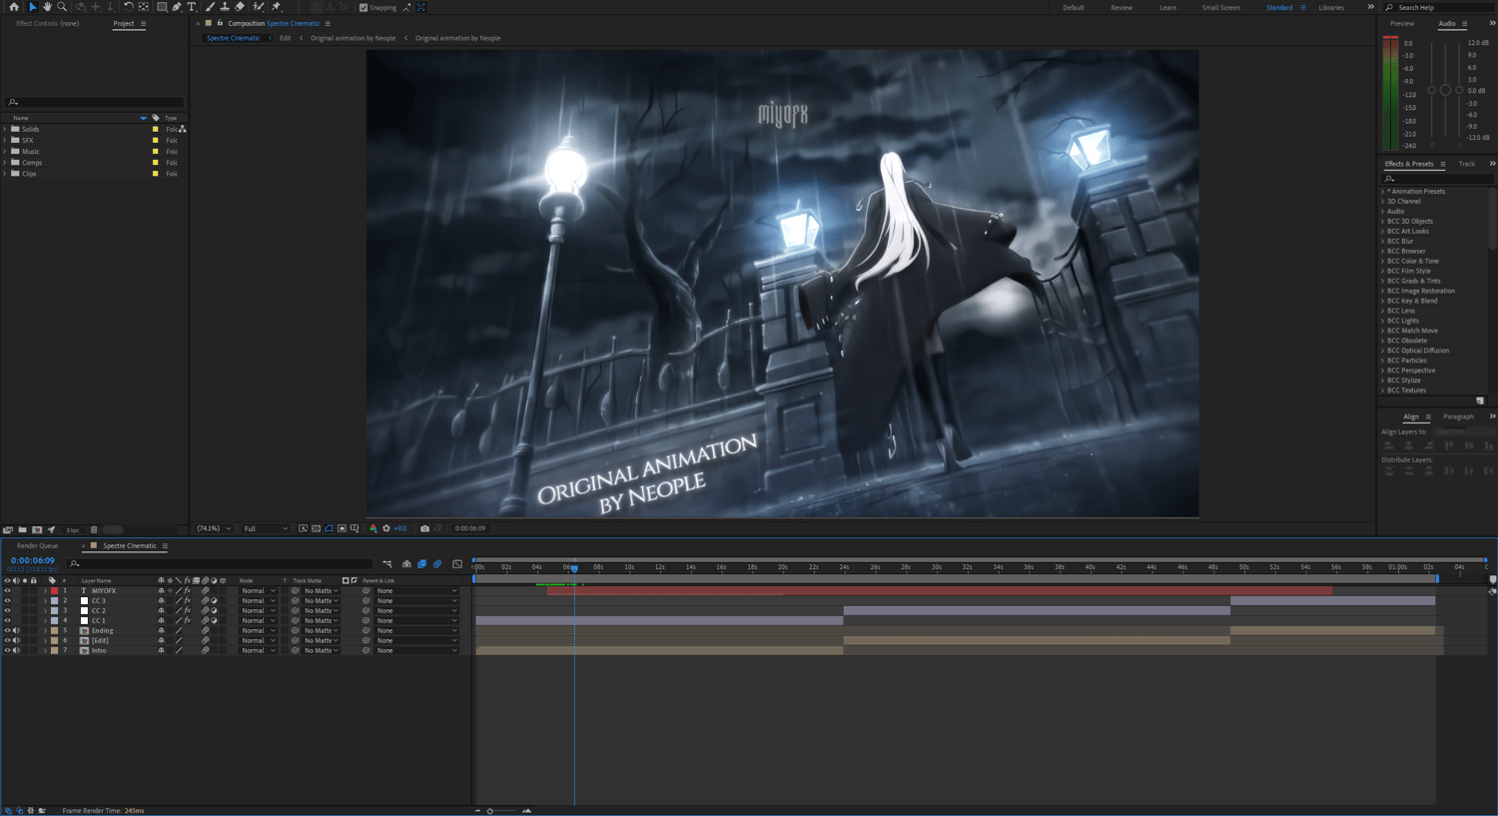Select the Clone Stamp tool
The width and height of the screenshot is (1498, 816).
tap(225, 7)
